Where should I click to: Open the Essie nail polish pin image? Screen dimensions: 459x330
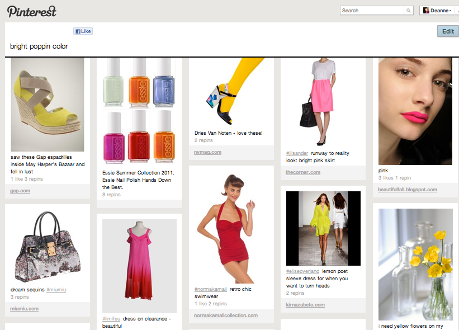[x=139, y=111]
